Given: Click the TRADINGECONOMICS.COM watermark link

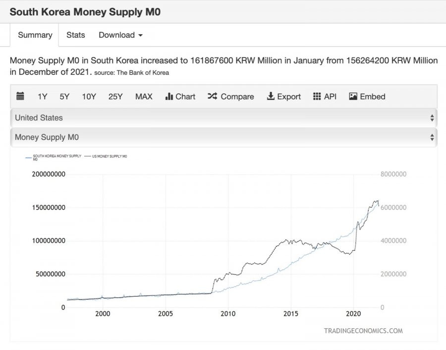Looking at the screenshot, I should tap(363, 331).
